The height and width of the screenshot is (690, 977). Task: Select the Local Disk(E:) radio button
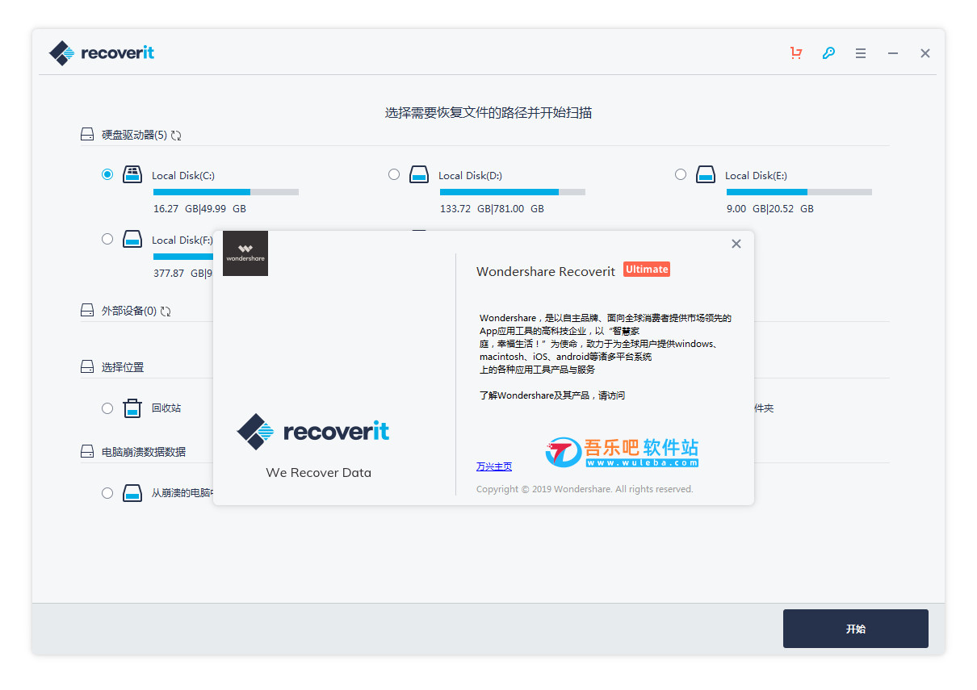pos(681,174)
